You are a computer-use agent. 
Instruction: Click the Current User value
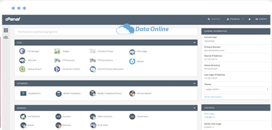[x=209, y=41]
